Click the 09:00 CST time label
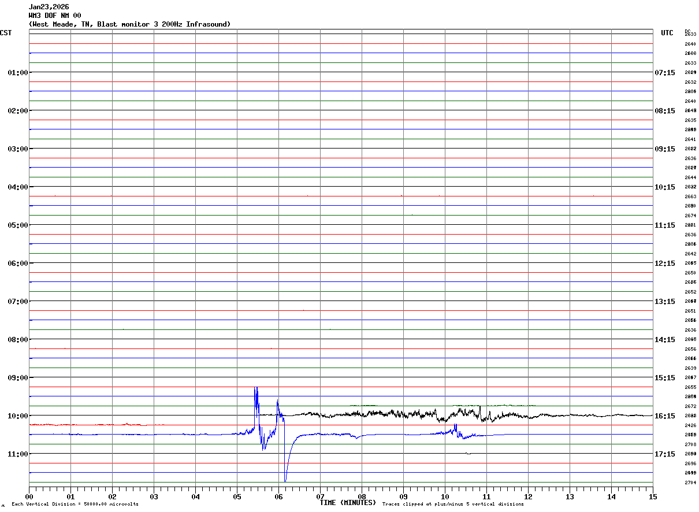 [x=18, y=377]
